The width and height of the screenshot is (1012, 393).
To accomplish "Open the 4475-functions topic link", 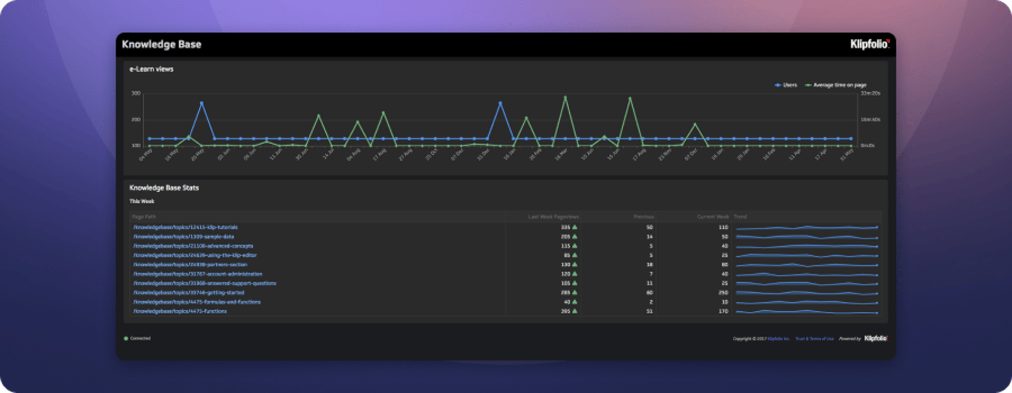I will point(180,311).
